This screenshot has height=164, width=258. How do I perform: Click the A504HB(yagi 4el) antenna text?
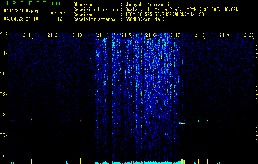click(145, 19)
